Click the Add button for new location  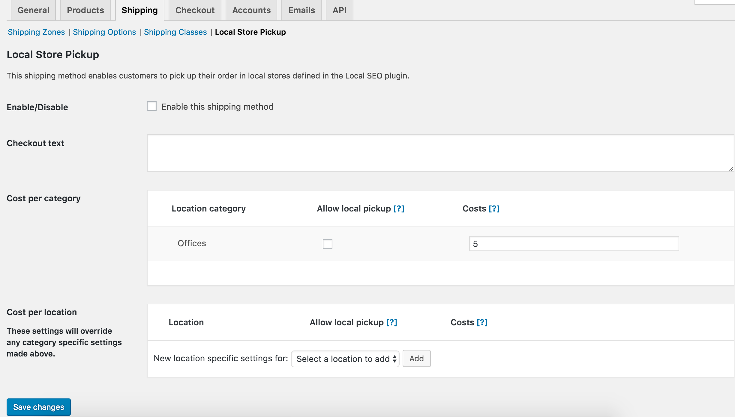click(x=416, y=358)
